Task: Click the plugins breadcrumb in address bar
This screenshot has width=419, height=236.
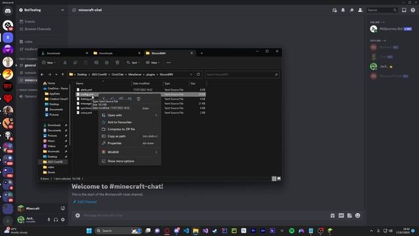Action: pos(151,74)
